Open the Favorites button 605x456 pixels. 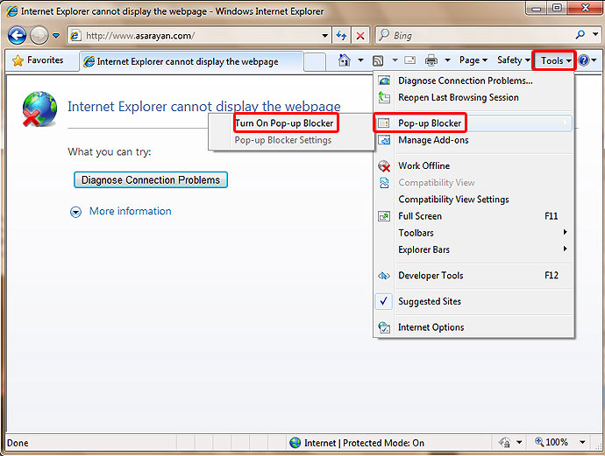click(x=37, y=60)
